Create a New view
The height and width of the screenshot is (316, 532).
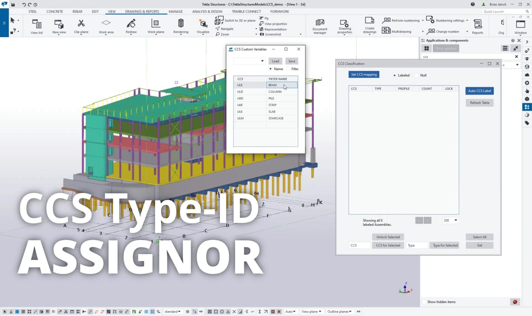(x=59, y=27)
